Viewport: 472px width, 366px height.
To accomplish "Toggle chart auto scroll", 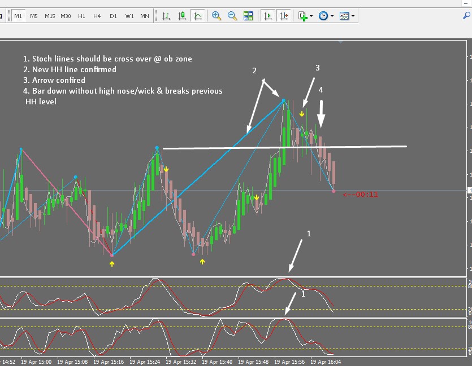I will pos(267,16).
